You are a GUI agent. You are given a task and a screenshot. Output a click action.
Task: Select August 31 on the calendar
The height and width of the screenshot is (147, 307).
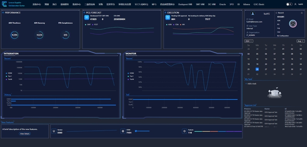(300, 69)
